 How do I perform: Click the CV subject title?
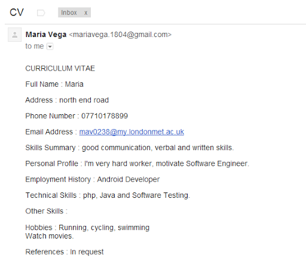tap(17, 13)
